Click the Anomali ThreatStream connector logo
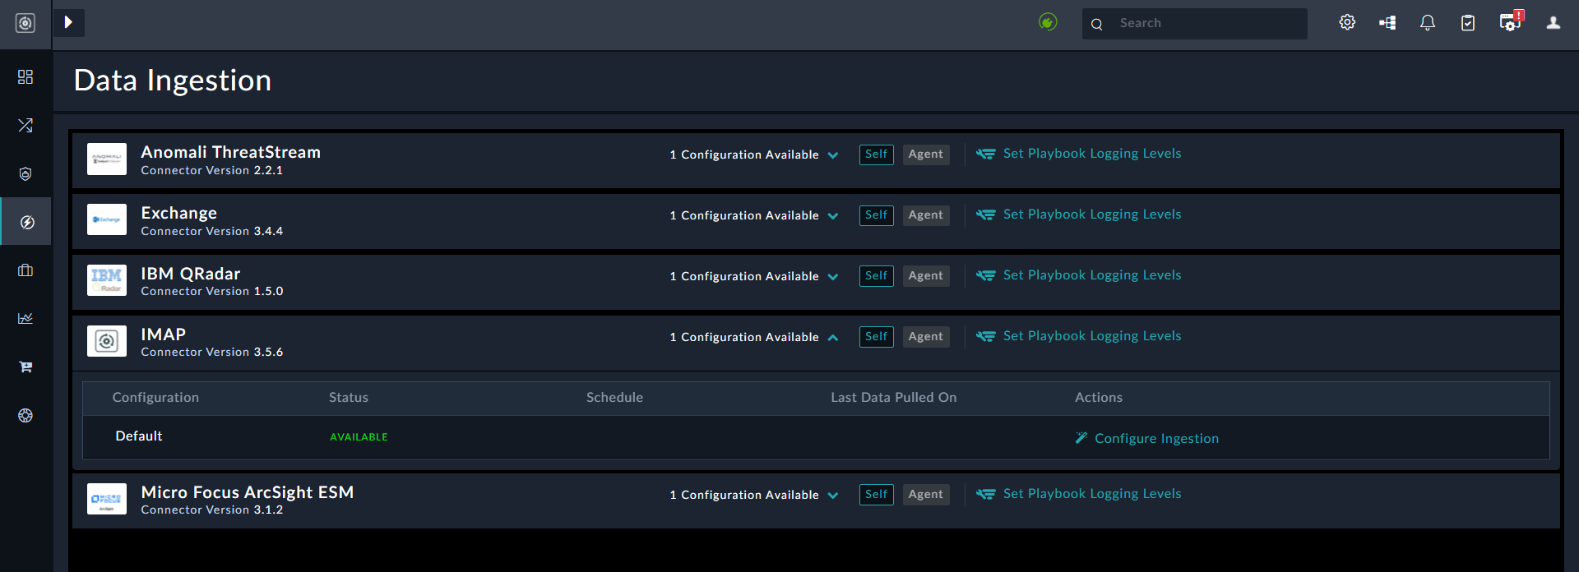 (x=107, y=159)
